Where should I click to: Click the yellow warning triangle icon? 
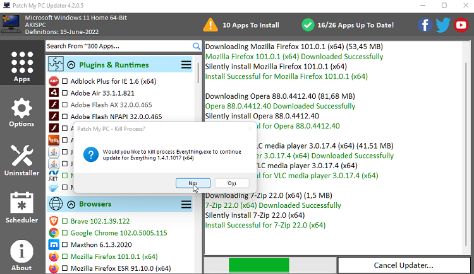click(210, 25)
